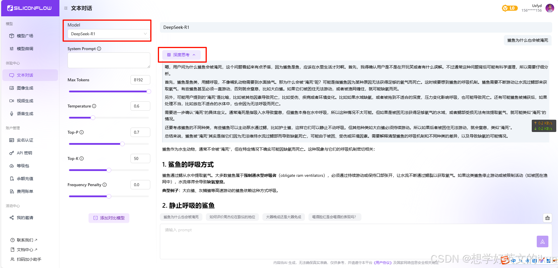
Task: Toggle the sidebar collapse icon
Action: 66,8
